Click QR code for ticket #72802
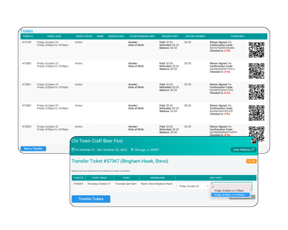Image resolution: width=288 pixels, height=230 pixels. tap(256, 113)
